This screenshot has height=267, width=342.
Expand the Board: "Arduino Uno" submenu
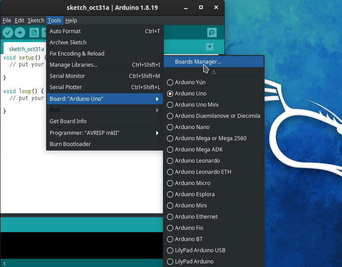point(105,99)
